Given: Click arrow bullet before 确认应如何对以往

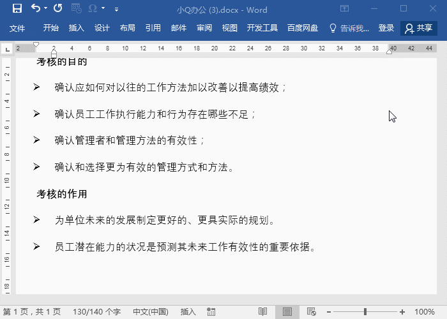Looking at the screenshot, I should 36,87.
